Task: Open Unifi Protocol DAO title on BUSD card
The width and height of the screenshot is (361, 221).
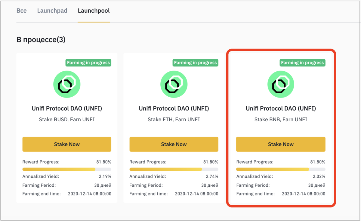Action: [x=67, y=108]
